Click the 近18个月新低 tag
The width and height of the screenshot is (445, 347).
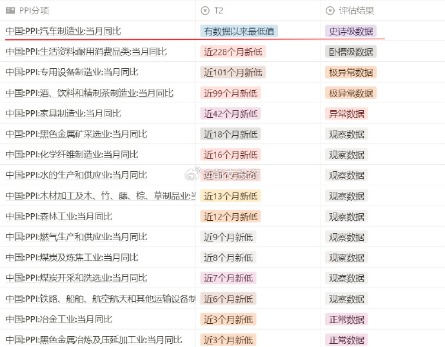tap(230, 134)
